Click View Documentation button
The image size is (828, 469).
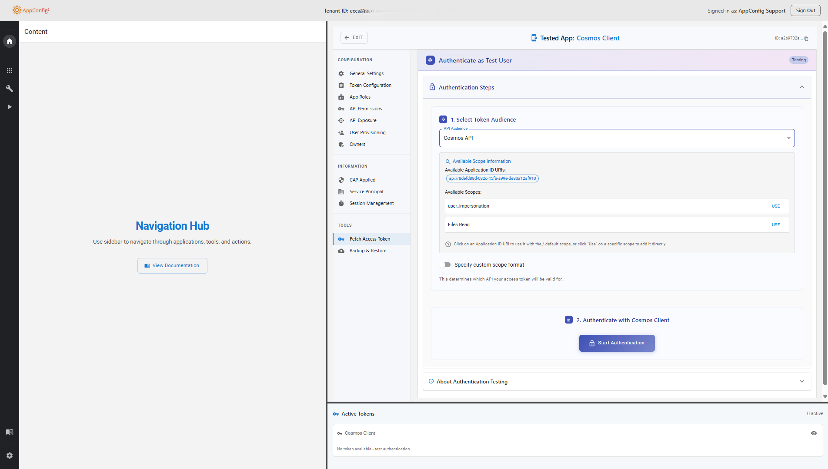[x=172, y=266]
